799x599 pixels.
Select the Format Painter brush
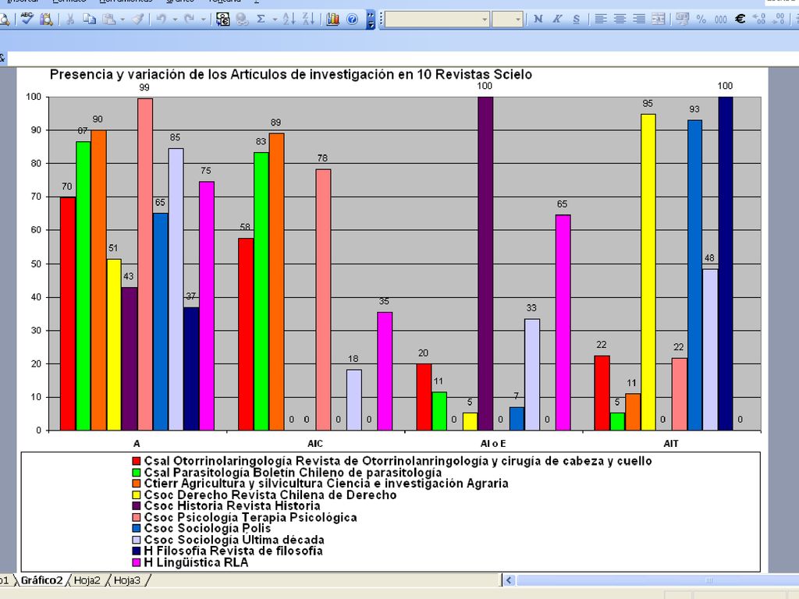pos(137,19)
